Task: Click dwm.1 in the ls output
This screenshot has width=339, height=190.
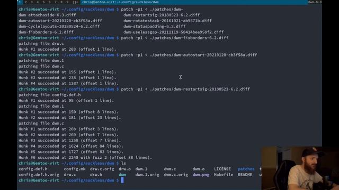Action: tap(141, 169)
